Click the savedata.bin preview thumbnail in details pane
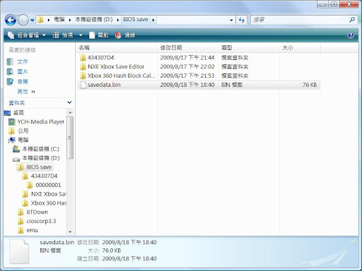 (19, 251)
